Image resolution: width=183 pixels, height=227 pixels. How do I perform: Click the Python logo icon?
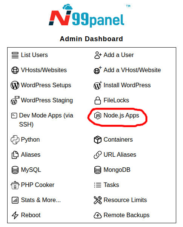pyautogui.click(x=15, y=140)
